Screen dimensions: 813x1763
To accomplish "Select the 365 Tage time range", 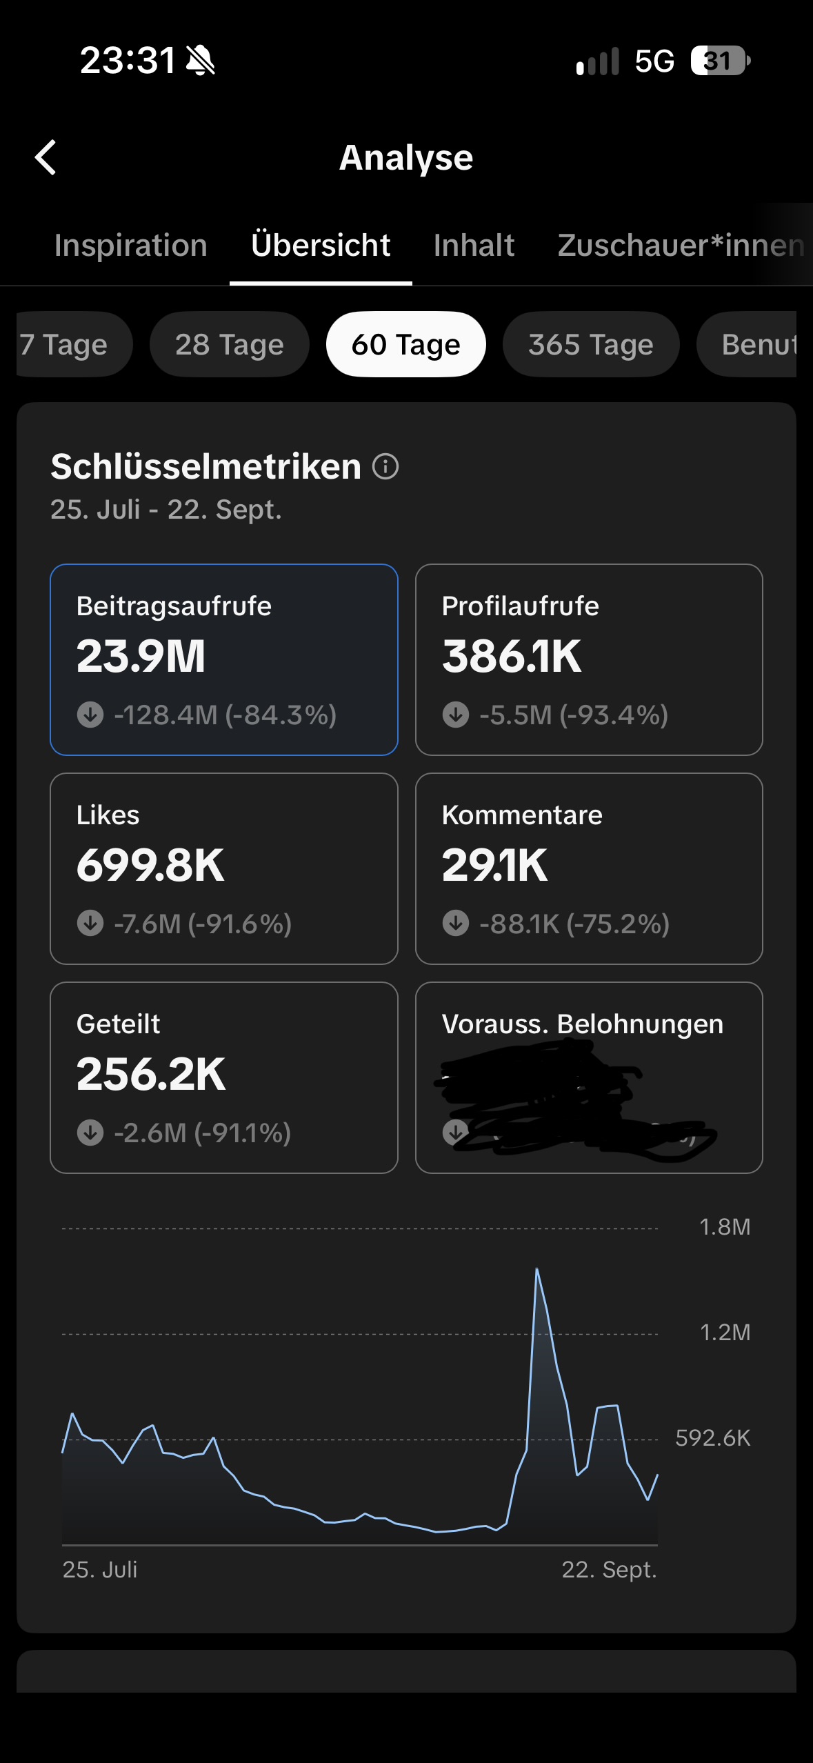I will (591, 344).
